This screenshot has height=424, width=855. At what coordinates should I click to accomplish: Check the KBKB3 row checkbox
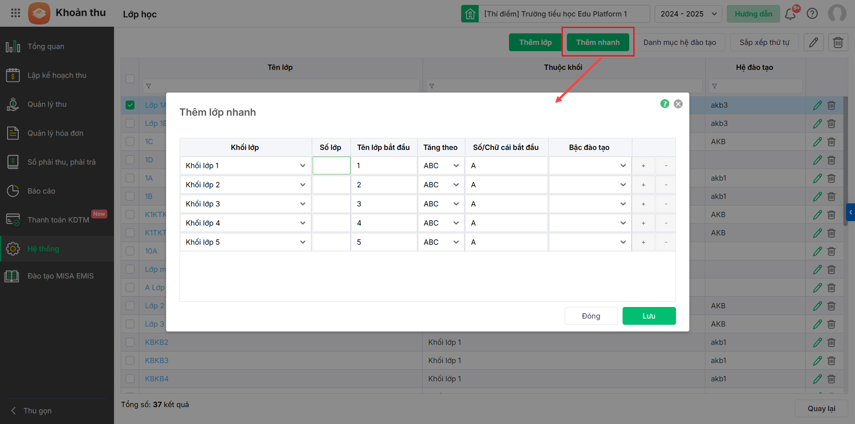[x=130, y=360]
